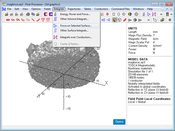Click the first open folder icon
This screenshot has width=175, height=131.
tap(7, 14)
